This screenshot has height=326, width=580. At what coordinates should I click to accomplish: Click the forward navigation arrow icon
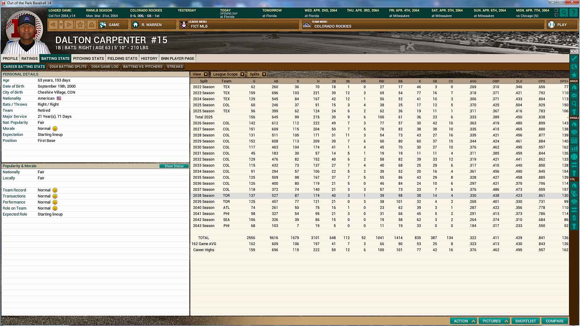click(x=69, y=25)
